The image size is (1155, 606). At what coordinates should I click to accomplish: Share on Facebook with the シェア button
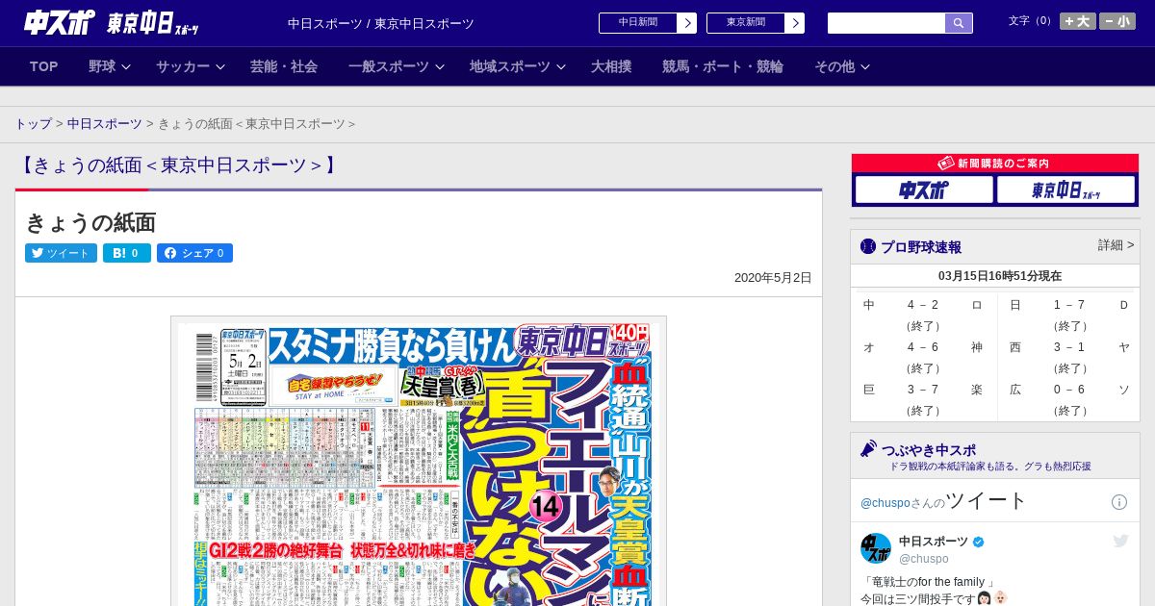click(194, 253)
